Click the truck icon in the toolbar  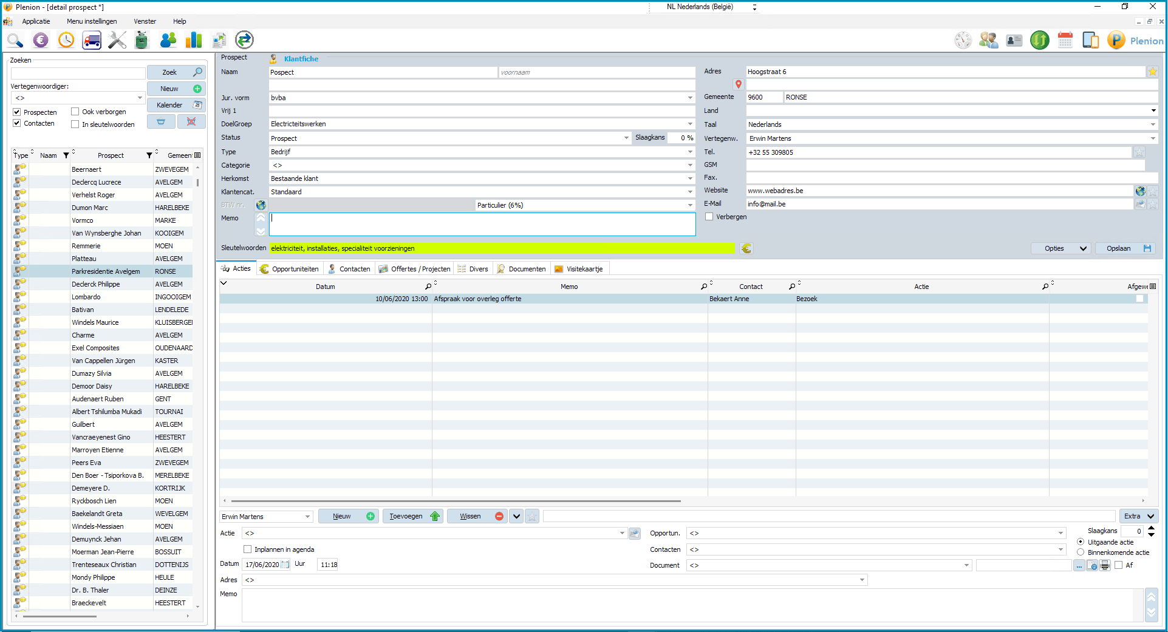click(x=92, y=40)
